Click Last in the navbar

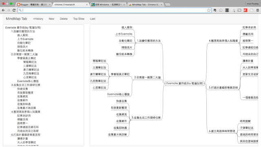tap(93, 19)
